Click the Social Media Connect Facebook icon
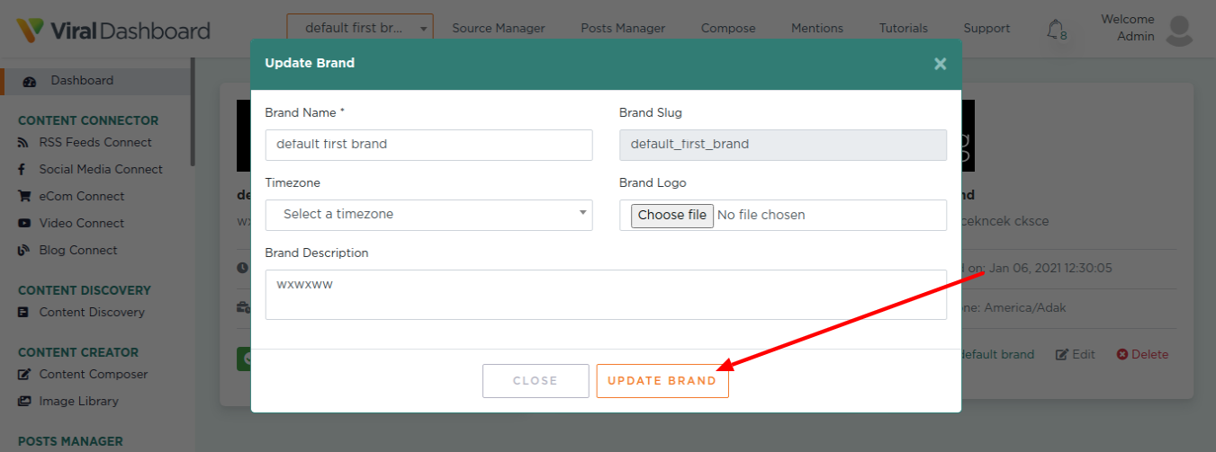The width and height of the screenshot is (1216, 452). click(x=21, y=170)
